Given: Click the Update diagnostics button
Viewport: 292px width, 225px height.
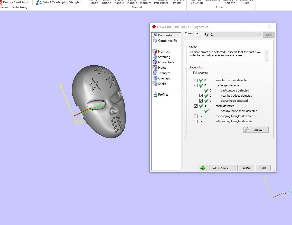Looking at the screenshot, I should pyautogui.click(x=256, y=129).
